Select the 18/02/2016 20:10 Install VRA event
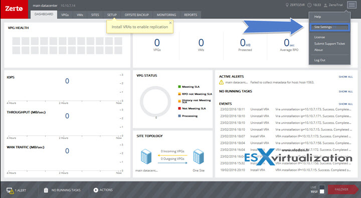The width and height of the screenshot is (361, 198). (286, 170)
